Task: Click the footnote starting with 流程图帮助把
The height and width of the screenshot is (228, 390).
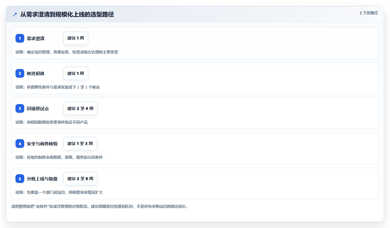Action: (x=100, y=206)
